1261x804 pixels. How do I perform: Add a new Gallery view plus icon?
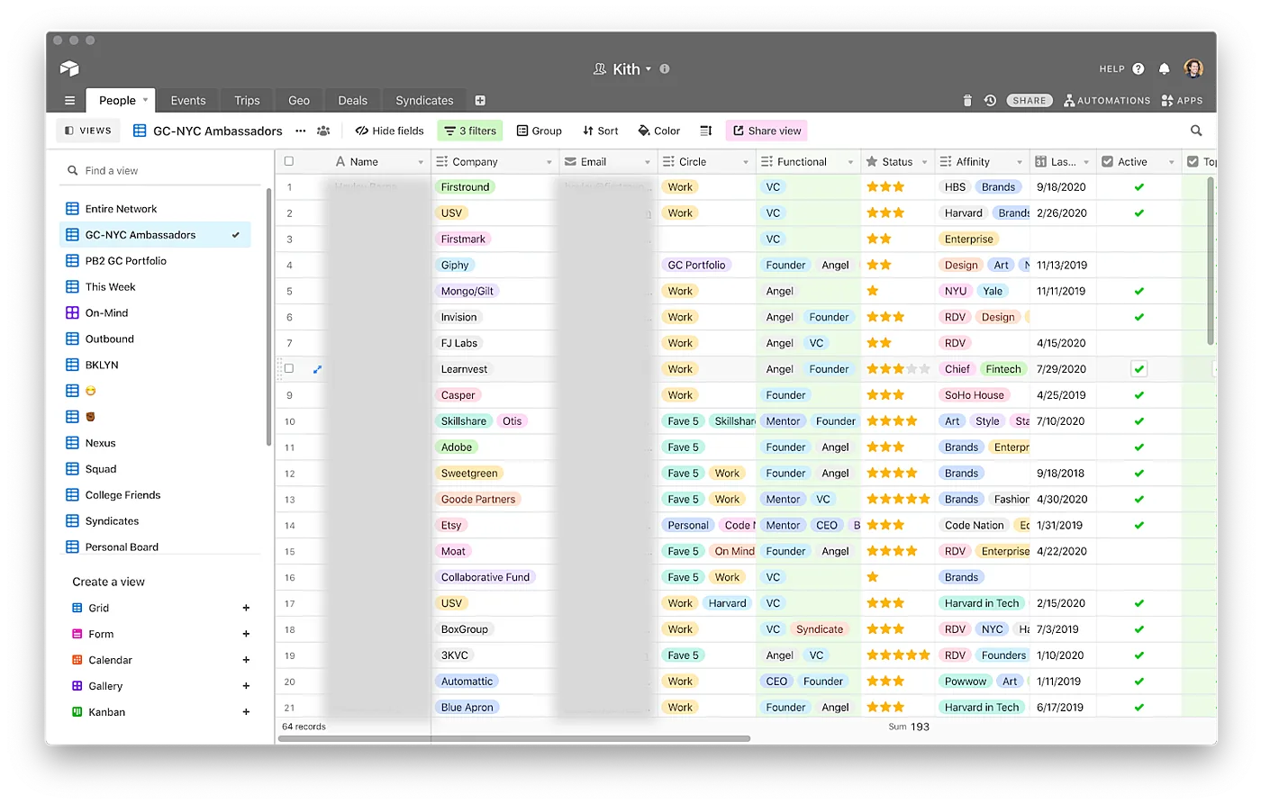(x=246, y=686)
